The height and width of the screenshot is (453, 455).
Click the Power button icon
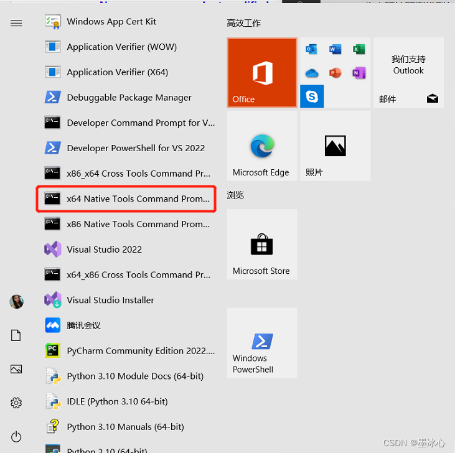coord(16,437)
